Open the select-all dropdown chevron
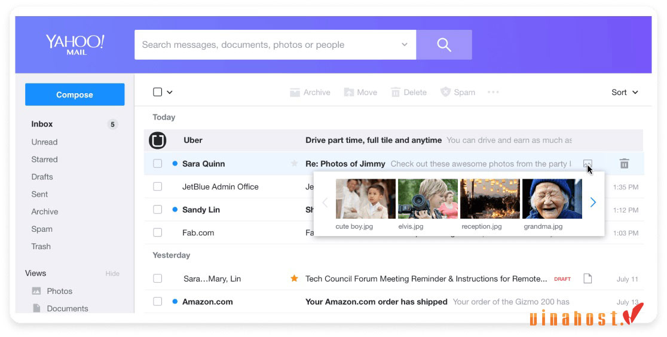This screenshot has width=667, height=337. pos(169,93)
